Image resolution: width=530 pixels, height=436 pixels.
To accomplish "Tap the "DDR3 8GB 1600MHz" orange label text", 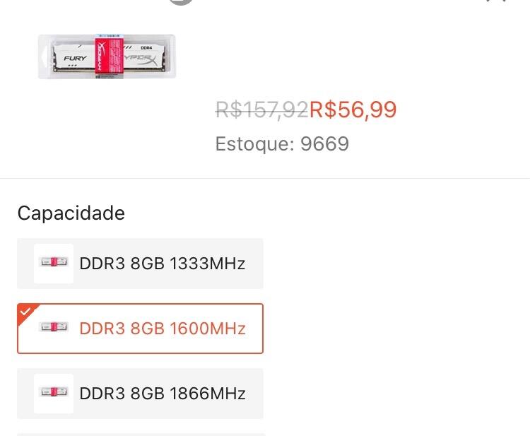I will tap(163, 329).
